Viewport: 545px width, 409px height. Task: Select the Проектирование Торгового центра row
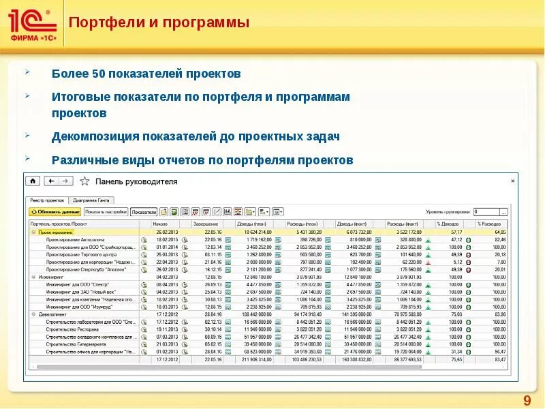(x=268, y=254)
